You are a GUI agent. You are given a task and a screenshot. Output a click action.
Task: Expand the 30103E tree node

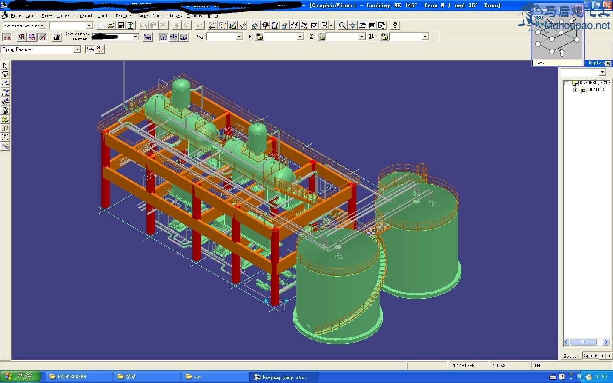575,90
